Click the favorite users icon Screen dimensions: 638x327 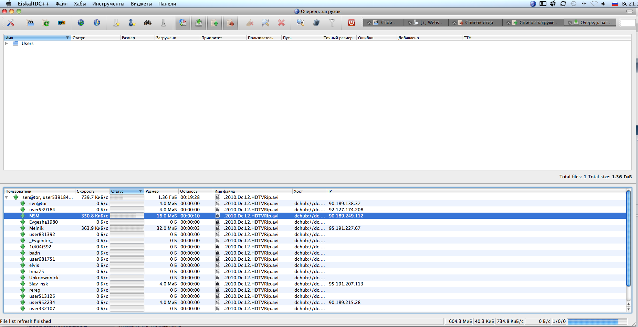pyautogui.click(x=132, y=23)
